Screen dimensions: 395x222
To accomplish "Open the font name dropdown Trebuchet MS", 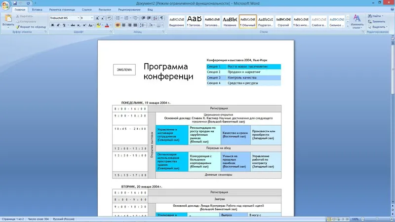I will 78,18.
